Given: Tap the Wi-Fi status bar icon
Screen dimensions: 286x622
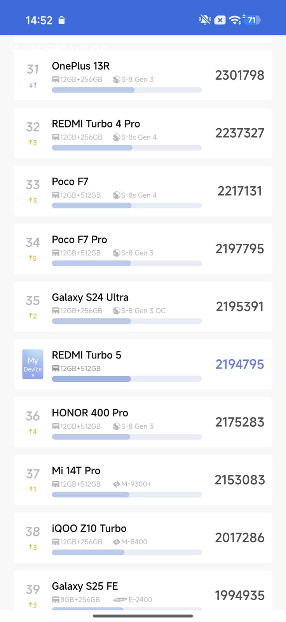Looking at the screenshot, I should (235, 20).
